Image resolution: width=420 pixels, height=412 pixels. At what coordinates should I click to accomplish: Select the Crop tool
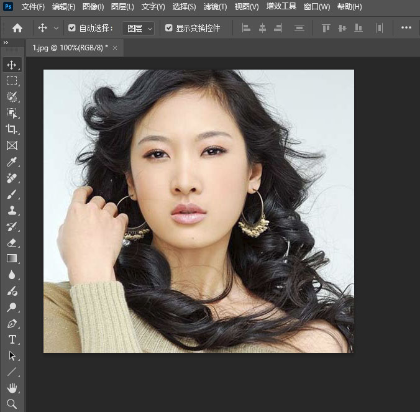[x=12, y=129]
